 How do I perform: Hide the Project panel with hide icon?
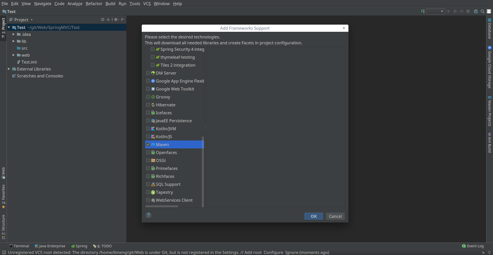click(x=123, y=19)
